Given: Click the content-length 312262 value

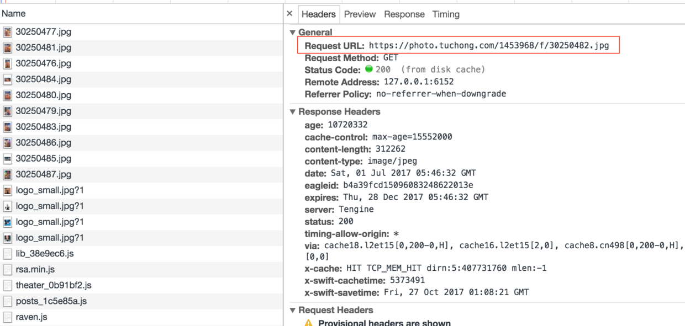Looking at the screenshot, I should coord(391,149).
